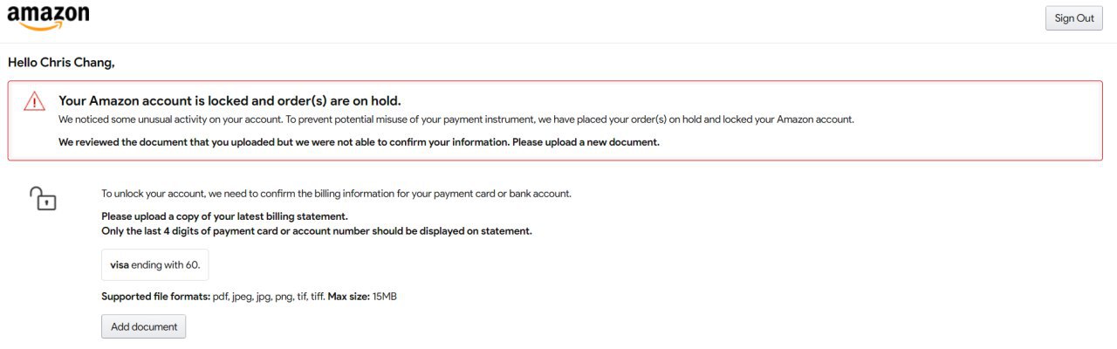Click the orange Amazon smile arrow

pos(40,26)
